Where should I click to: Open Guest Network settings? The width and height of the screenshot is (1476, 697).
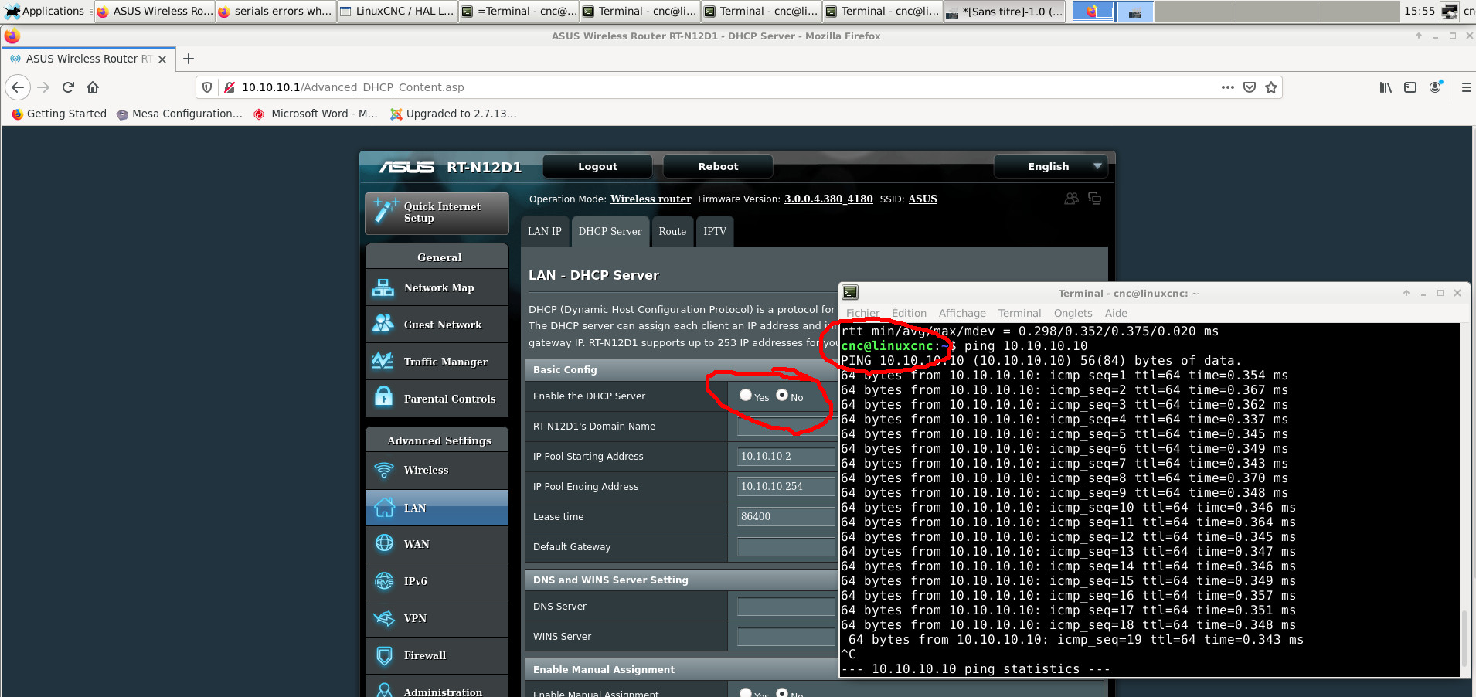pos(437,325)
